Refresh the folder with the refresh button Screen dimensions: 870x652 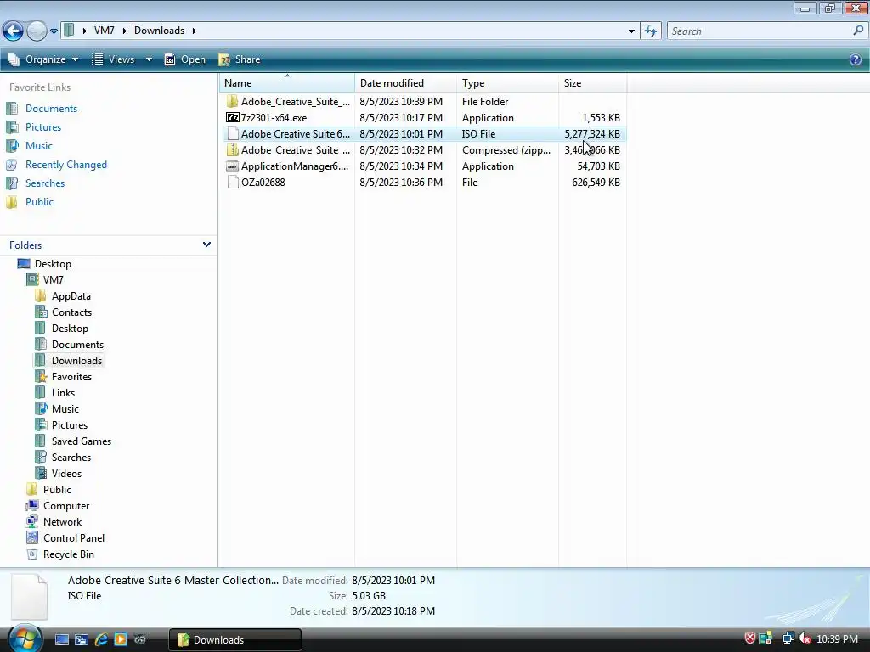tap(651, 31)
